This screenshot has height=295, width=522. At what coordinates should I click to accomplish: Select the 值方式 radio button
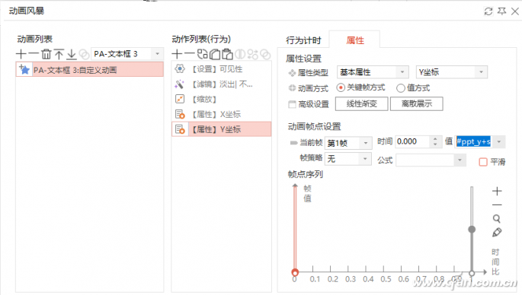401,88
